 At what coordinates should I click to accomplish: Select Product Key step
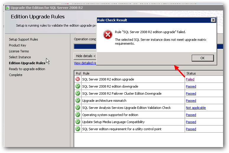coord(17,45)
